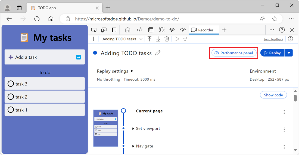This screenshot has height=155, width=299.
Task: Open DevTools more options ellipsis
Action: click(272, 30)
